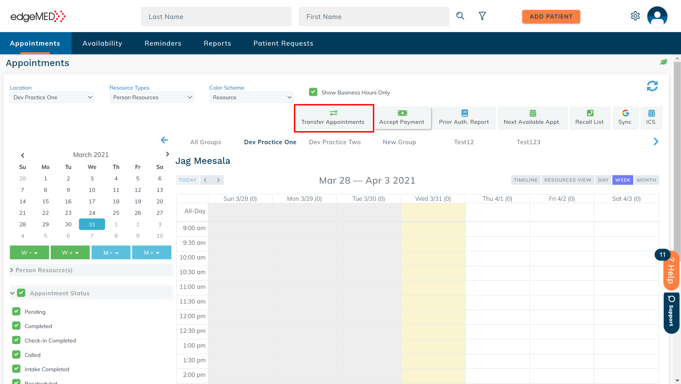Uncheck the Pending status checkbox
The width and height of the screenshot is (681, 384).
click(16, 311)
